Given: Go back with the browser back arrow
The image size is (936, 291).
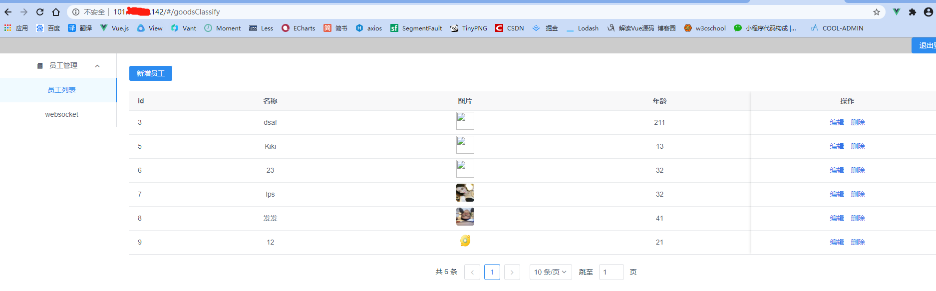Looking at the screenshot, I should (8, 12).
